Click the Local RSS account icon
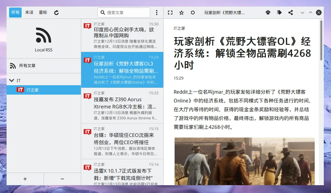Screen dimensions: 331x193 pos(44,35)
